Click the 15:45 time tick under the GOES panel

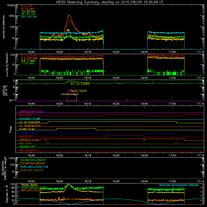coord(31,104)
